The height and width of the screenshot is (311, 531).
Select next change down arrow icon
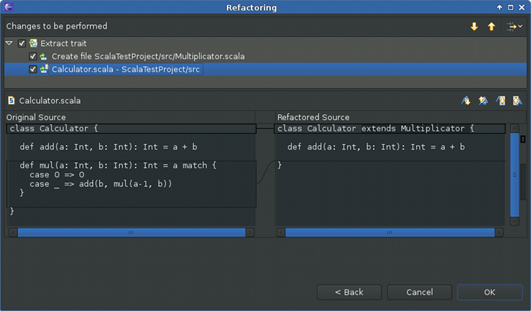[474, 27]
